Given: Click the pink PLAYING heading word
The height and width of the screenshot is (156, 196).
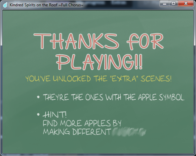Looking at the screenshot, I should 95,62.
